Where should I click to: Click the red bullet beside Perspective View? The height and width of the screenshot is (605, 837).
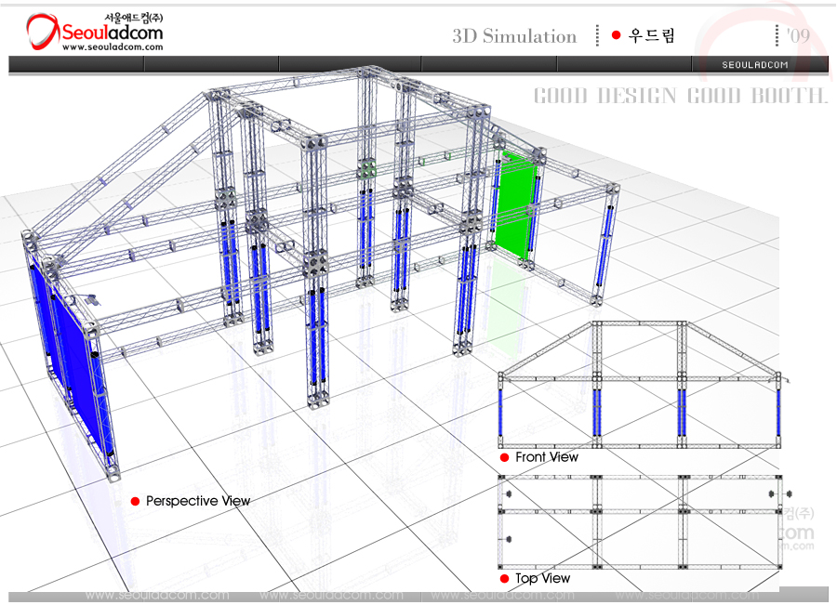(x=135, y=502)
